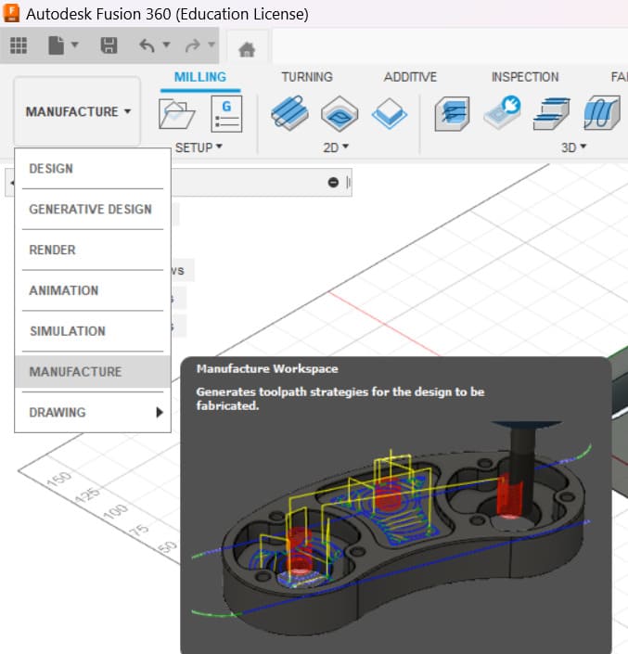The width and height of the screenshot is (628, 654).
Task: Select the 2D Adaptive Clearing tool
Action: pos(289,113)
